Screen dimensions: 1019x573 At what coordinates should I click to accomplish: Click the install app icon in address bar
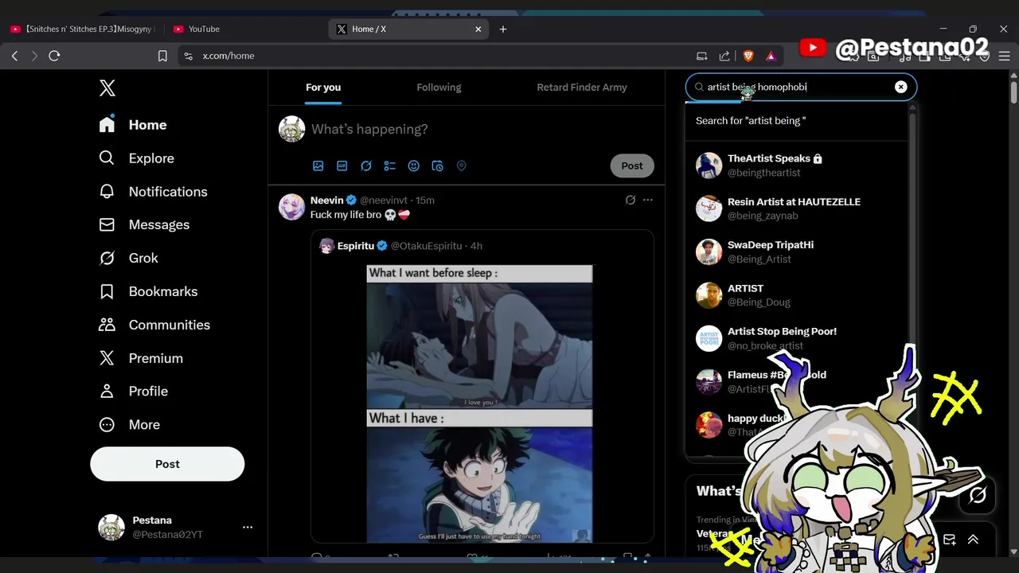pyautogui.click(x=701, y=56)
